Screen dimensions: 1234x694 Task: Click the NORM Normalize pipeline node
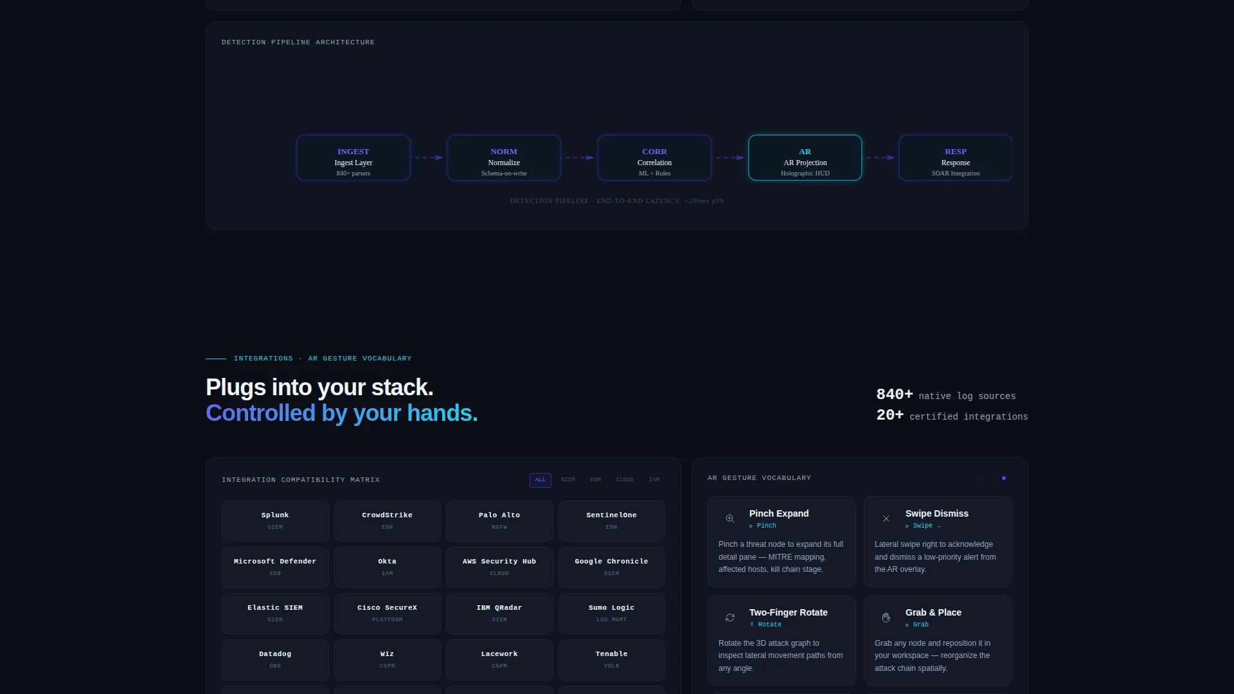click(x=504, y=157)
